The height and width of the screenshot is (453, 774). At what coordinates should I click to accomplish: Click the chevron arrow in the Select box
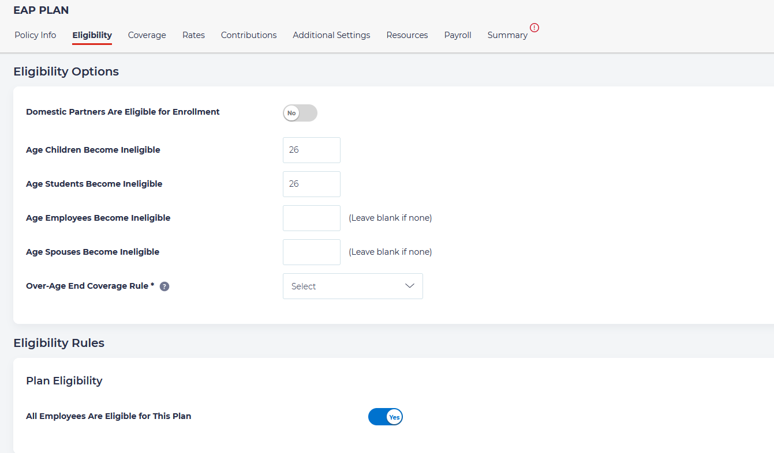(410, 286)
